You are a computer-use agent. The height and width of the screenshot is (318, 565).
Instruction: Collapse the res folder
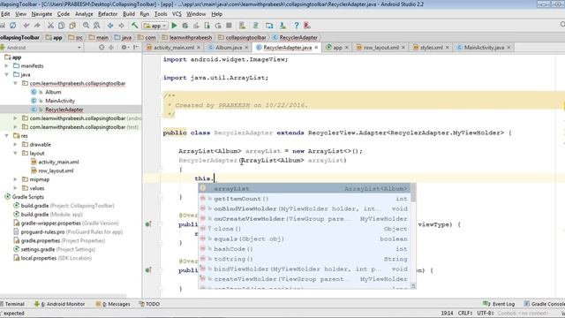tap(6, 135)
